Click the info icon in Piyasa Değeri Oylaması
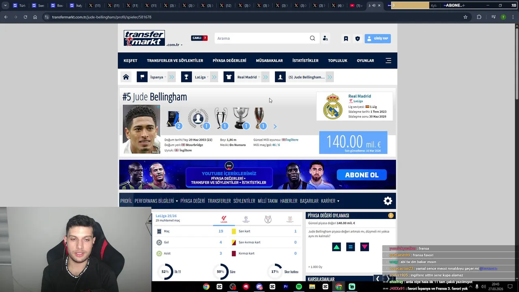This screenshot has width=519, height=292. (x=390, y=215)
